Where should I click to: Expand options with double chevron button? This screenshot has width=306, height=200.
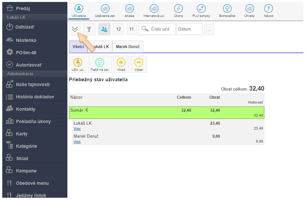[x=75, y=29]
